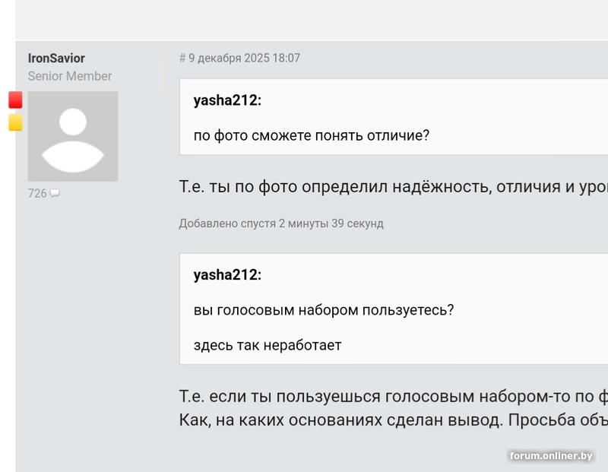
Task: Click yasha212 in the first quote
Action: (x=227, y=100)
